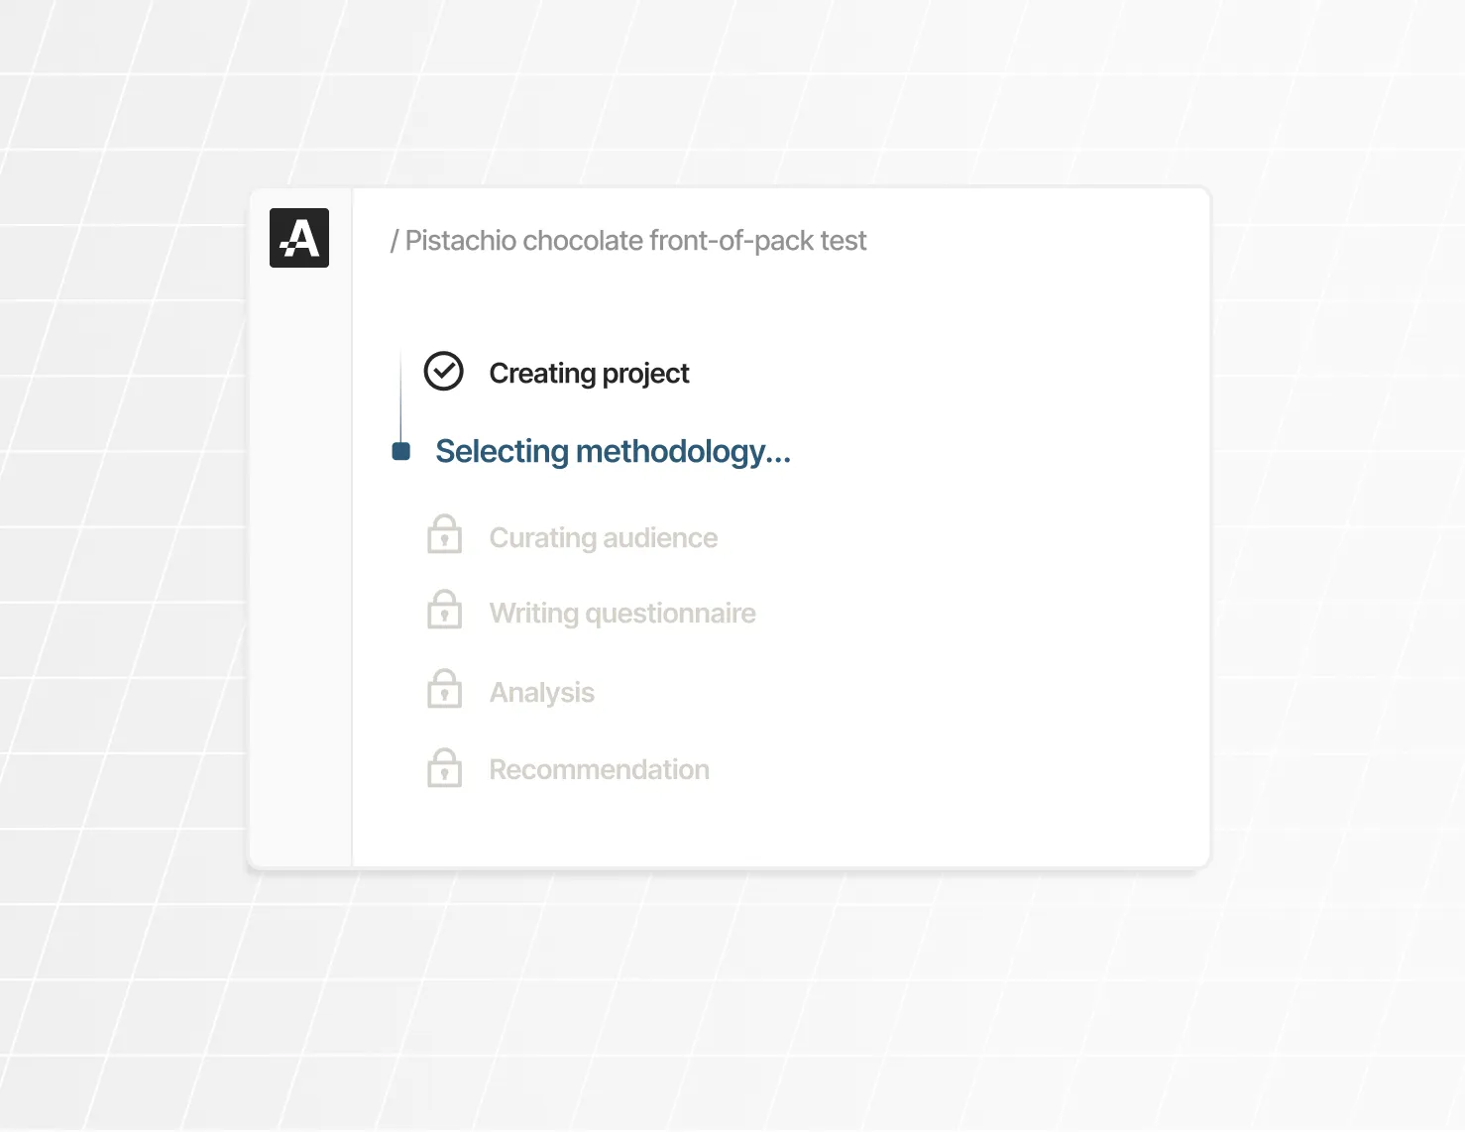Click the word questionnaire in locked step
This screenshot has width=1465, height=1132.
coord(670,615)
